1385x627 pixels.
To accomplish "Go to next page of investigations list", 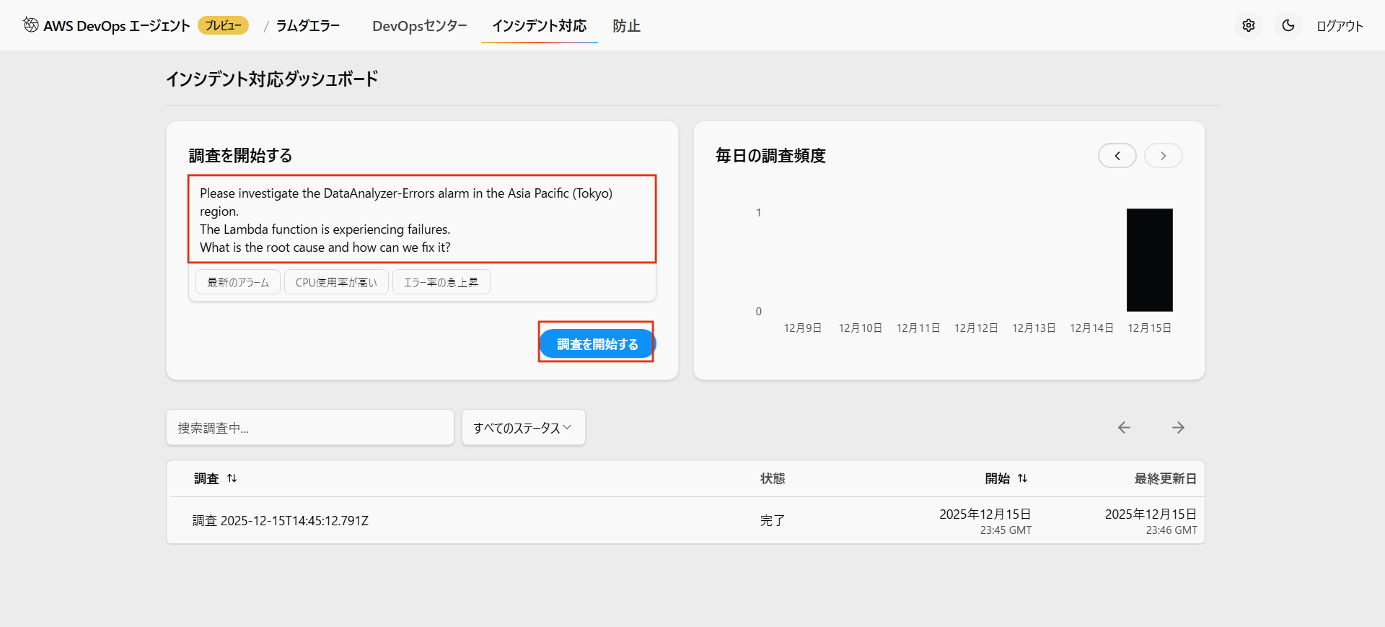I will [1178, 428].
